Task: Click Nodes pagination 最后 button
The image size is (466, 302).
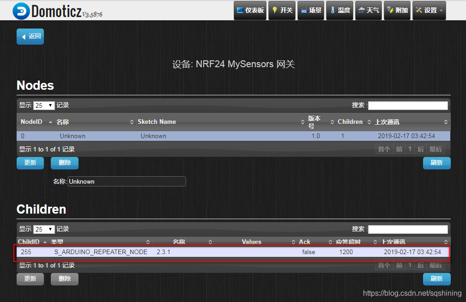Action: pyautogui.click(x=436, y=149)
